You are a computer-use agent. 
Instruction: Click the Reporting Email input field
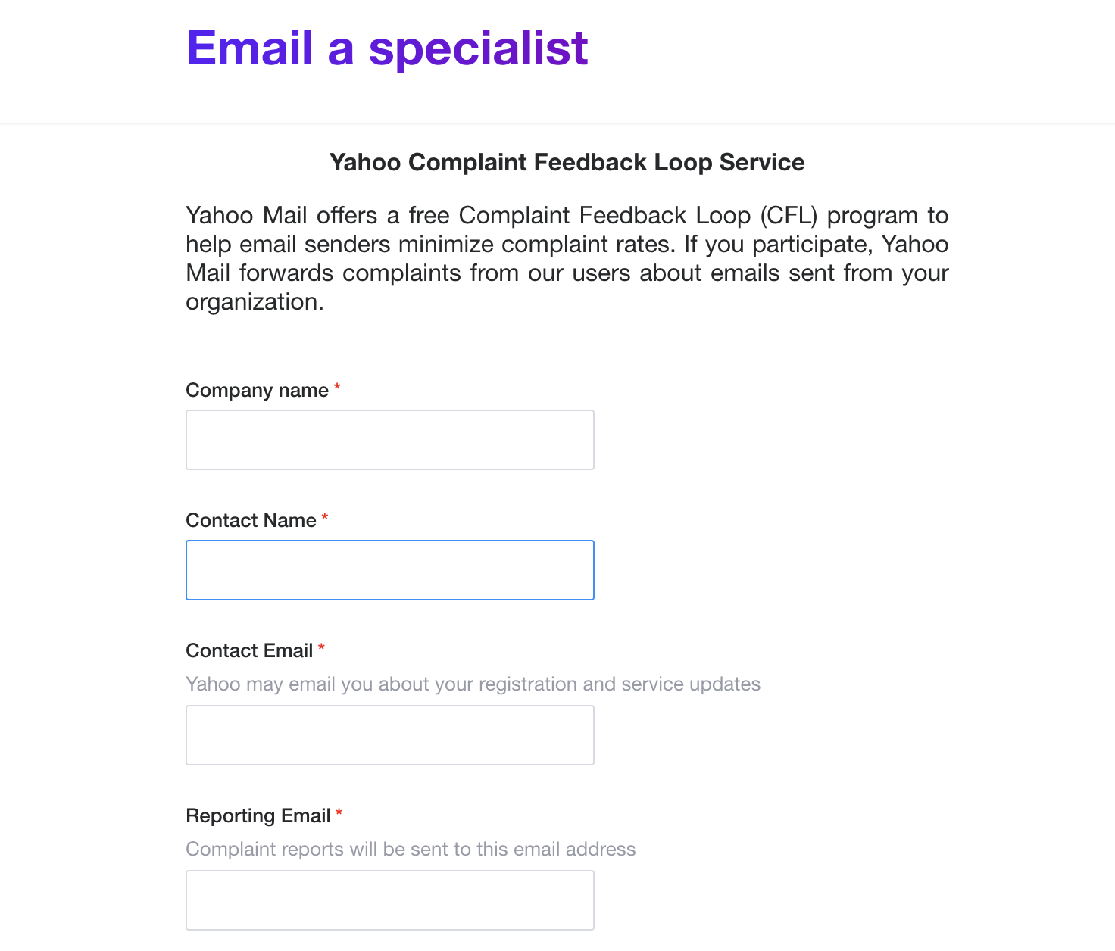(389, 900)
